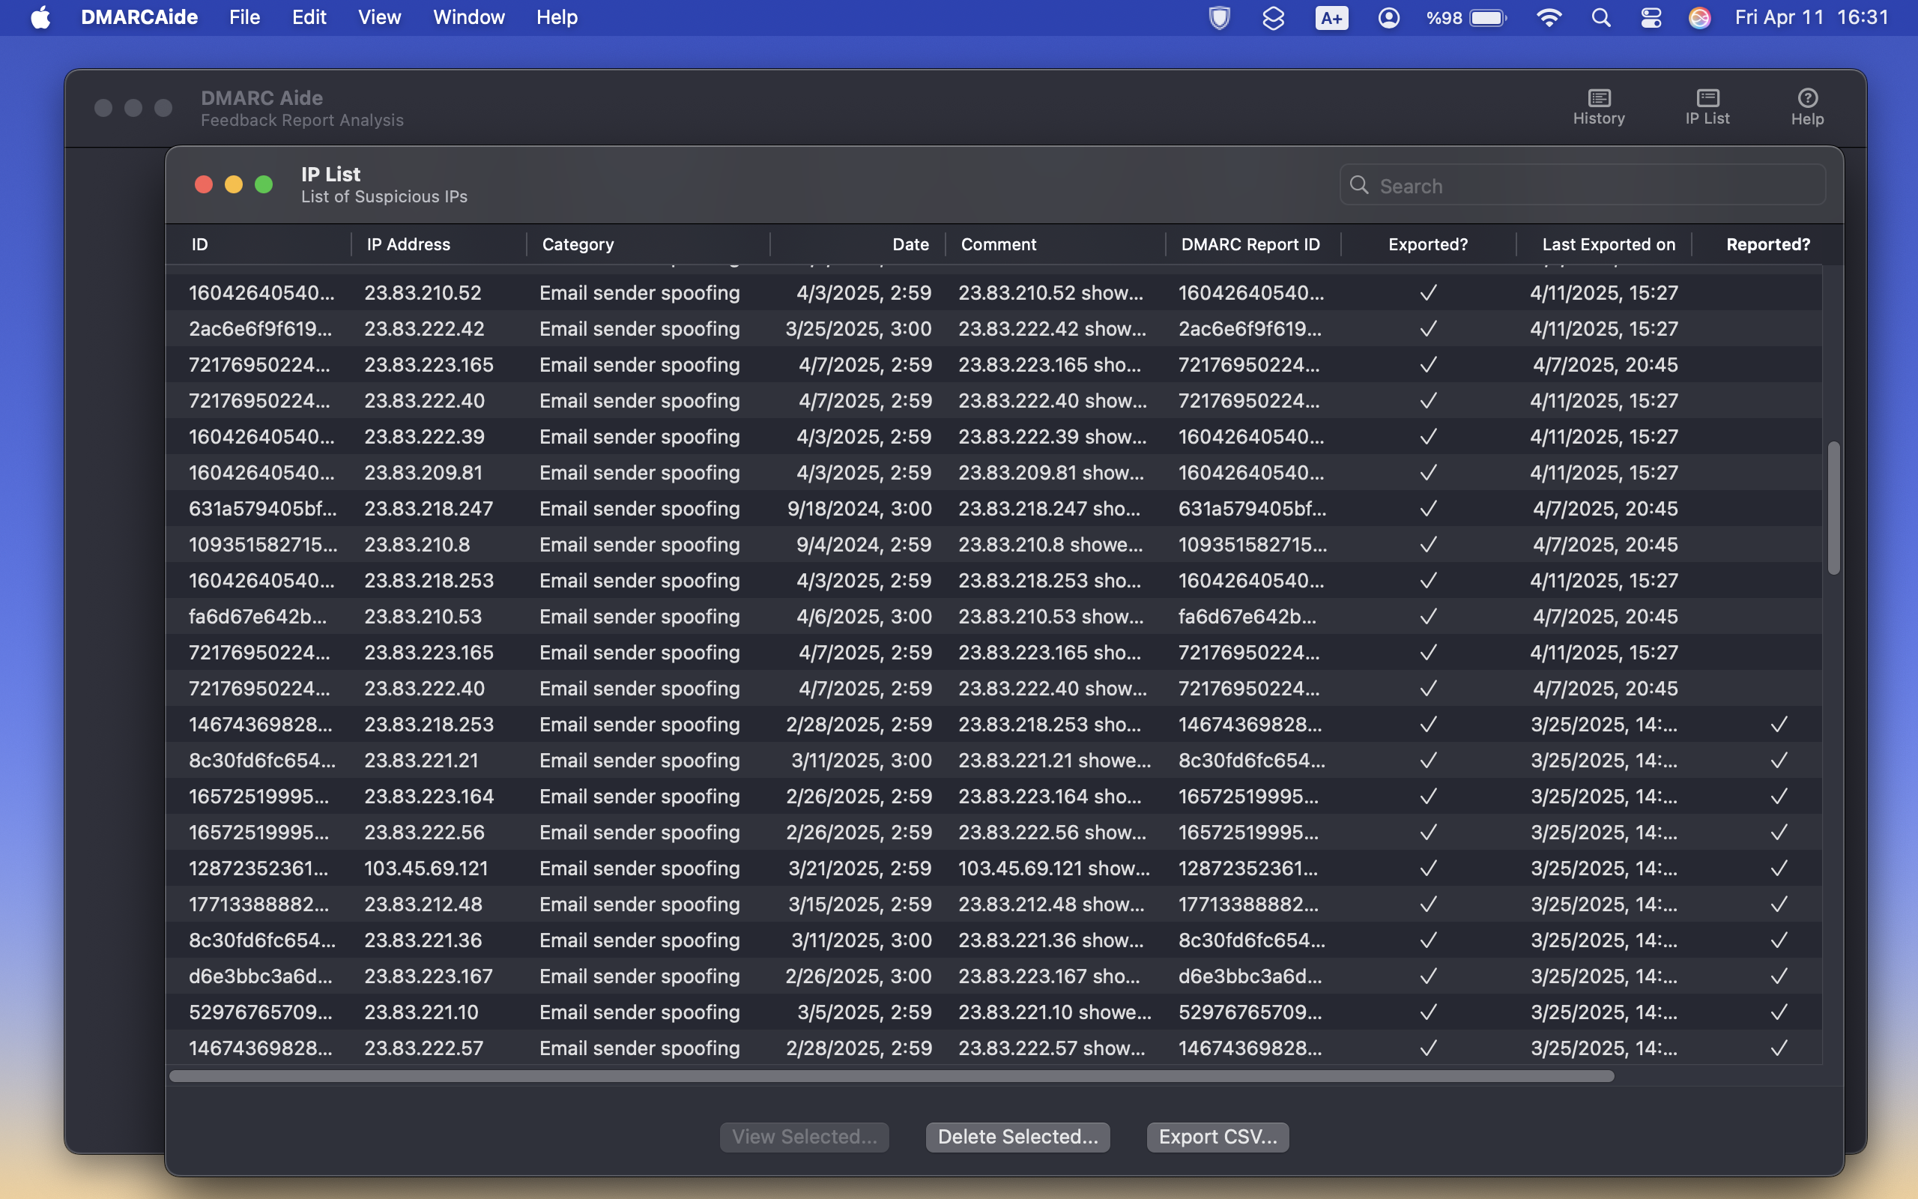Click the comment cell '103.45.69.121 show...'
The width and height of the screenshot is (1918, 1199).
pyautogui.click(x=1054, y=869)
